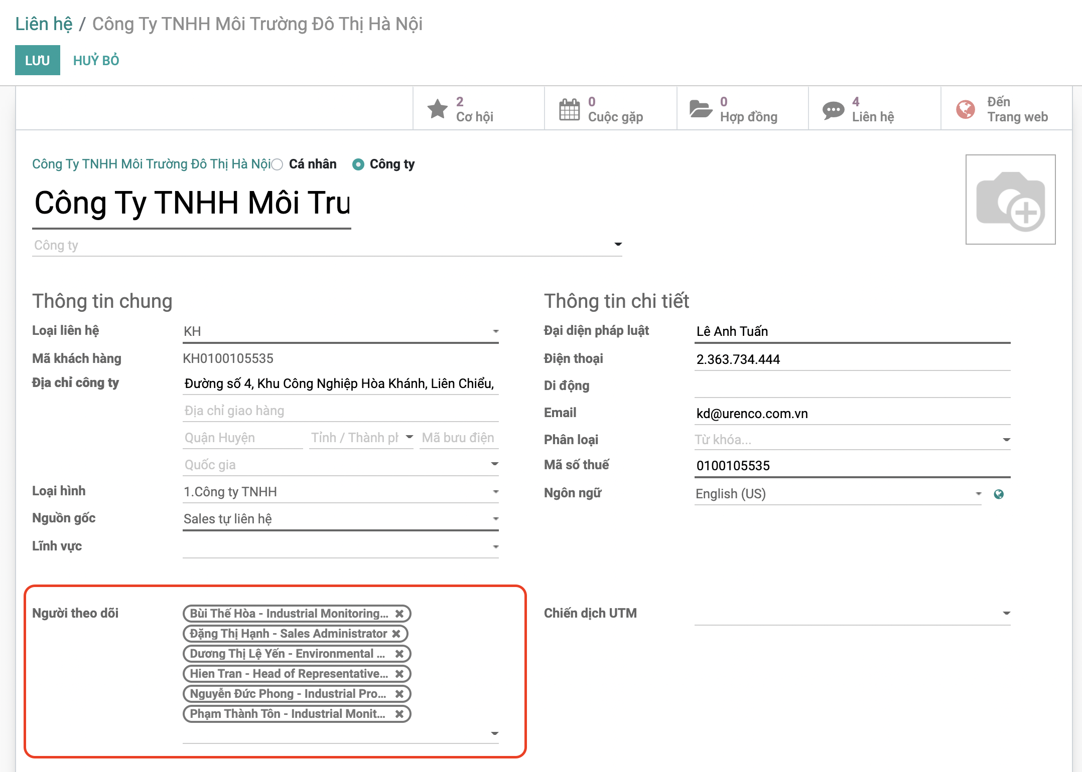Click the globe icon for Đến Trang web
1082x772 pixels.
click(965, 109)
